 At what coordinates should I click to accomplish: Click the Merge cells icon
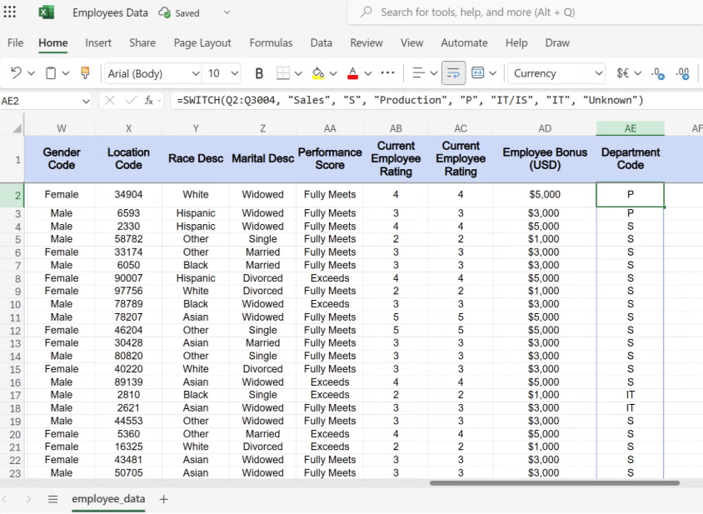pyautogui.click(x=478, y=72)
